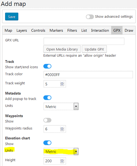The height and width of the screenshot is (166, 137).
Task: Expand the Elevation chart Units dropdown
Action: (x=61, y=151)
